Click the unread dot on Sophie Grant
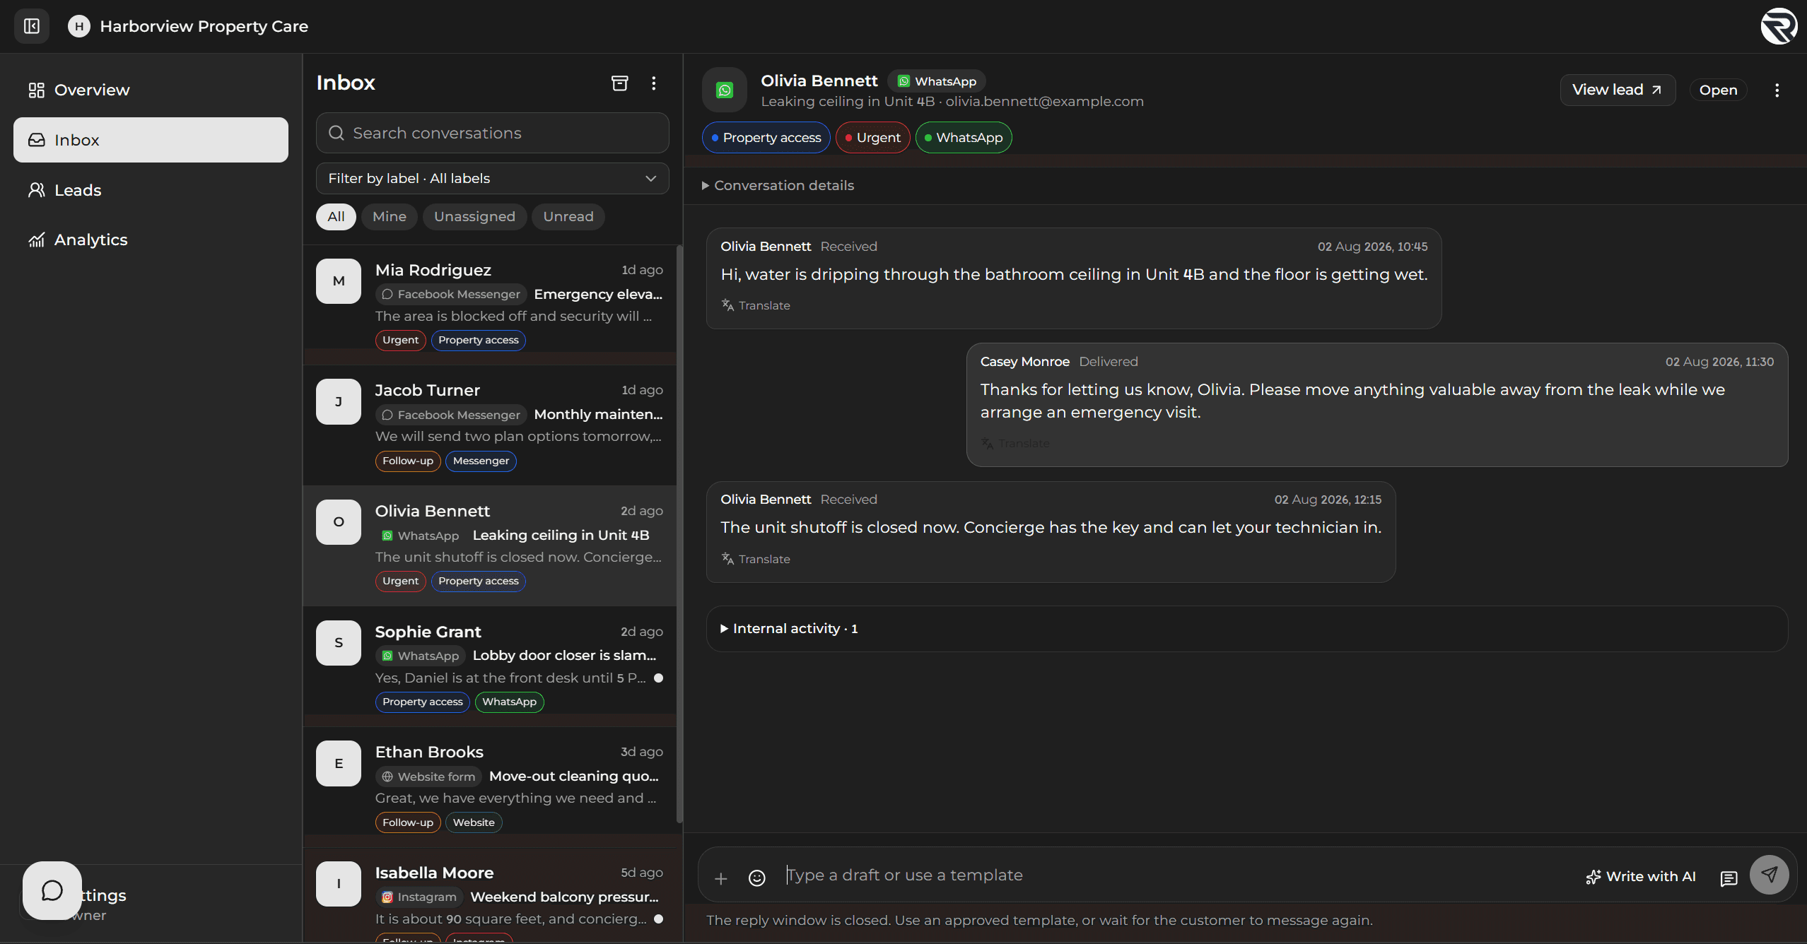The width and height of the screenshot is (1807, 944). click(x=658, y=678)
